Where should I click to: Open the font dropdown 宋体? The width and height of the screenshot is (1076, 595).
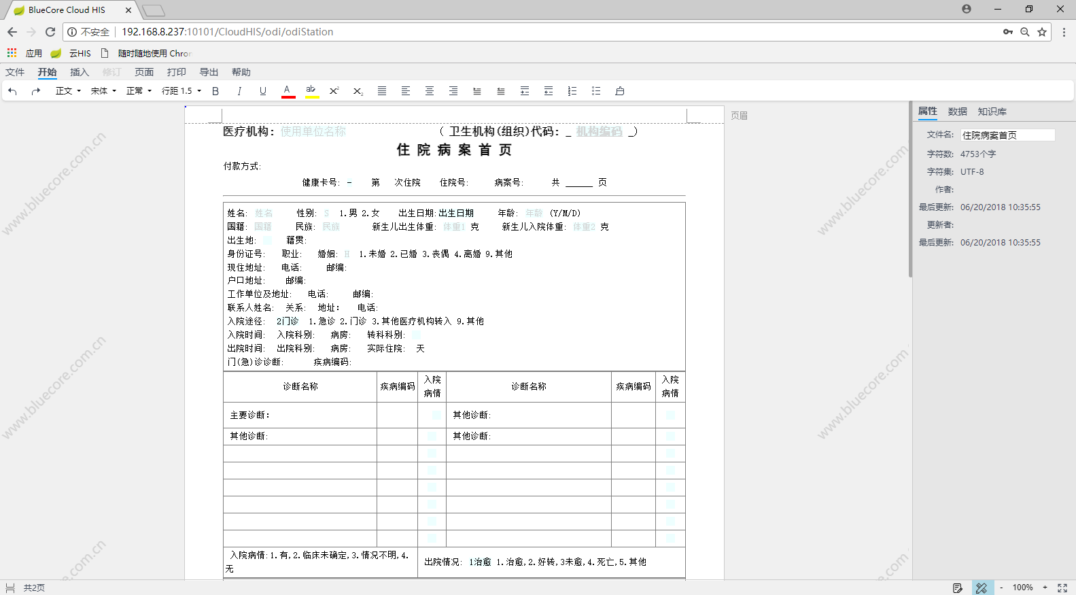coord(103,91)
